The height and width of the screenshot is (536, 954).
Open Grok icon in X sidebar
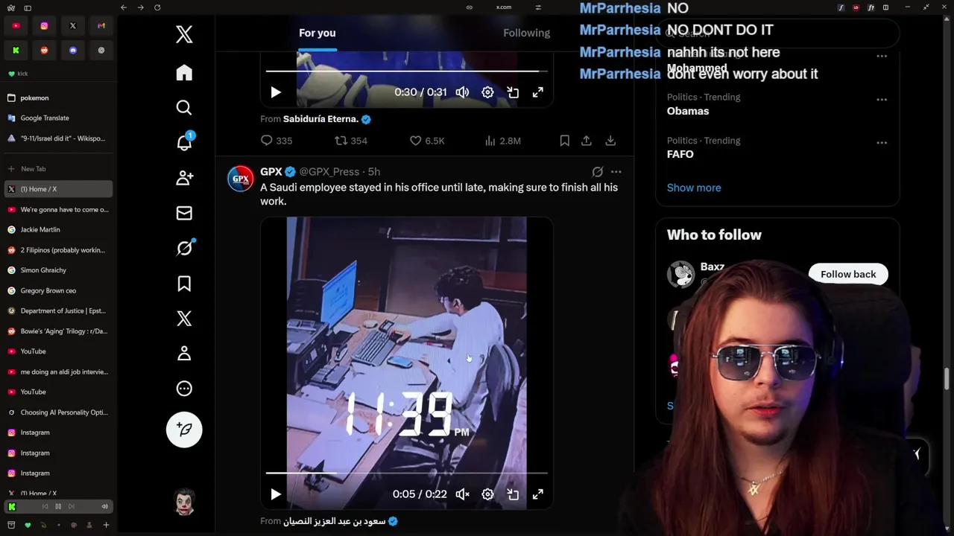[x=184, y=248]
